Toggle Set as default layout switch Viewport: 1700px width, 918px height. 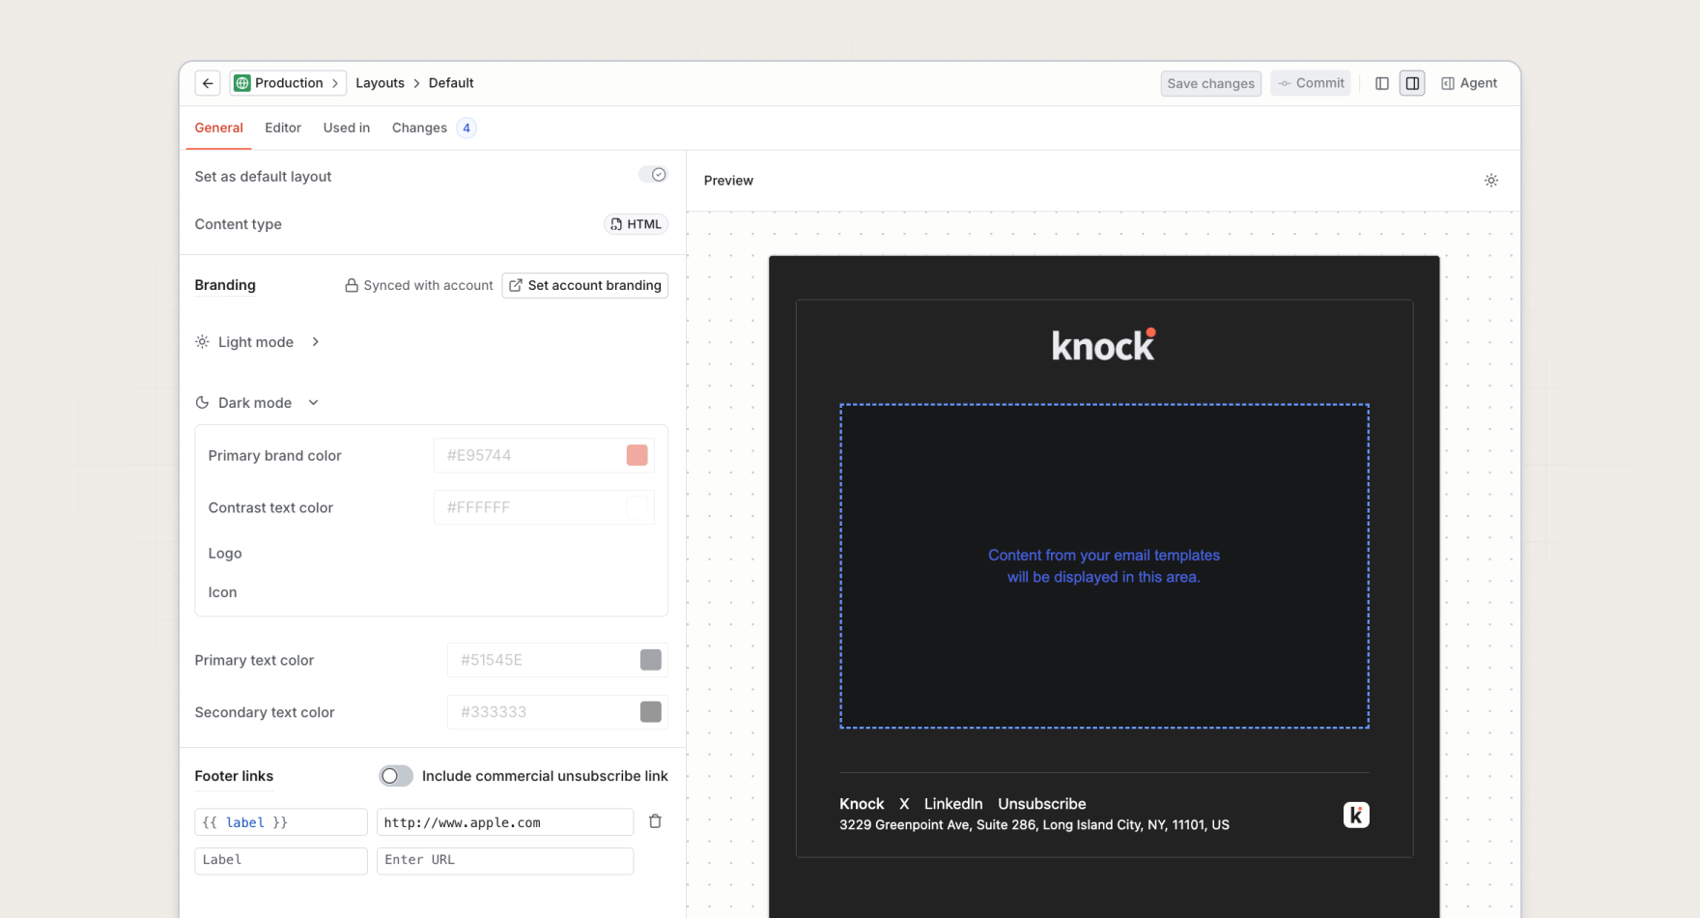[653, 175]
